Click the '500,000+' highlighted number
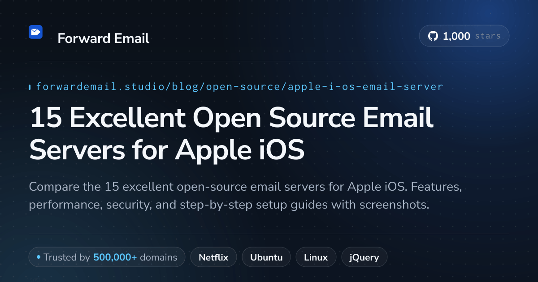 tap(115, 257)
